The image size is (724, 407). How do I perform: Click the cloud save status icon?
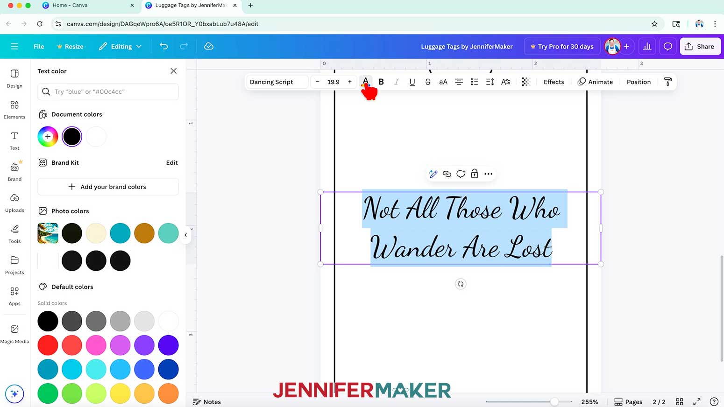point(209,46)
